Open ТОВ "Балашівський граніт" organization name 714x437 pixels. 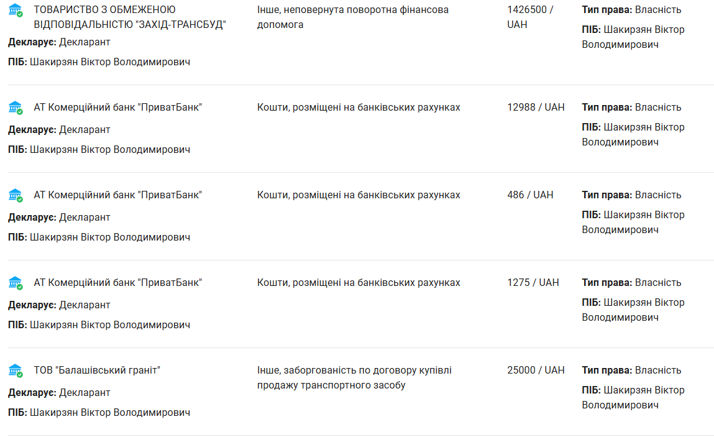(97, 370)
